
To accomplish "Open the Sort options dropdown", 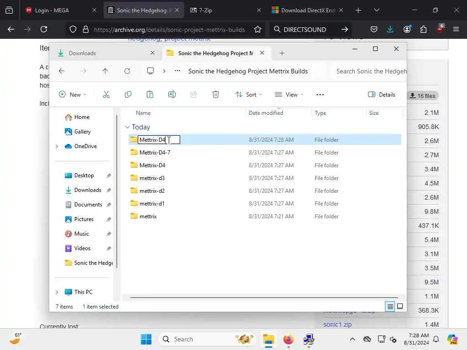I will point(249,95).
